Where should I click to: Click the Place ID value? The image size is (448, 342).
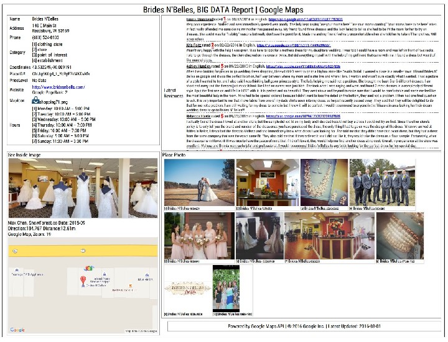(61, 74)
